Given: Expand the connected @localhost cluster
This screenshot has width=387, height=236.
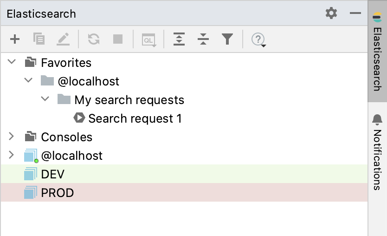Looking at the screenshot, I should click(11, 155).
